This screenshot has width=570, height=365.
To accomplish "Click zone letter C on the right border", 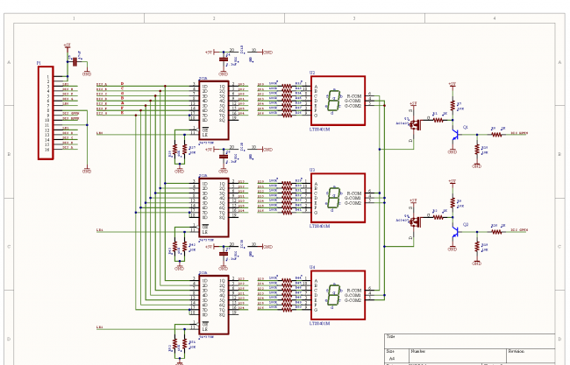I will tap(559, 246).
